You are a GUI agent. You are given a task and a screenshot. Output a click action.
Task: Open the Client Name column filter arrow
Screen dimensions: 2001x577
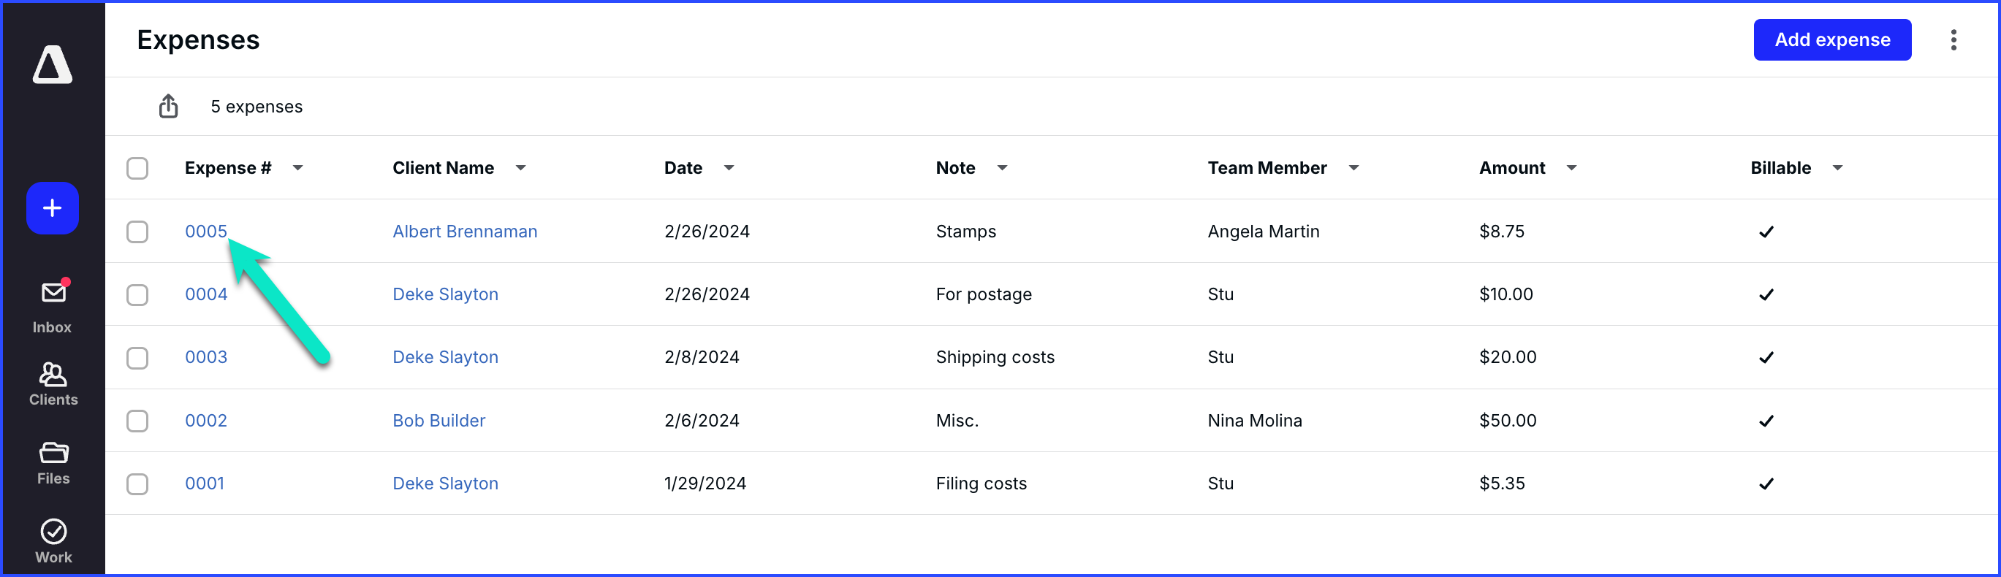[x=520, y=168]
